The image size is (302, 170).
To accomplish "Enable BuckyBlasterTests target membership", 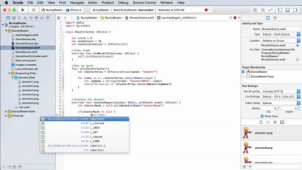I will [243, 76].
